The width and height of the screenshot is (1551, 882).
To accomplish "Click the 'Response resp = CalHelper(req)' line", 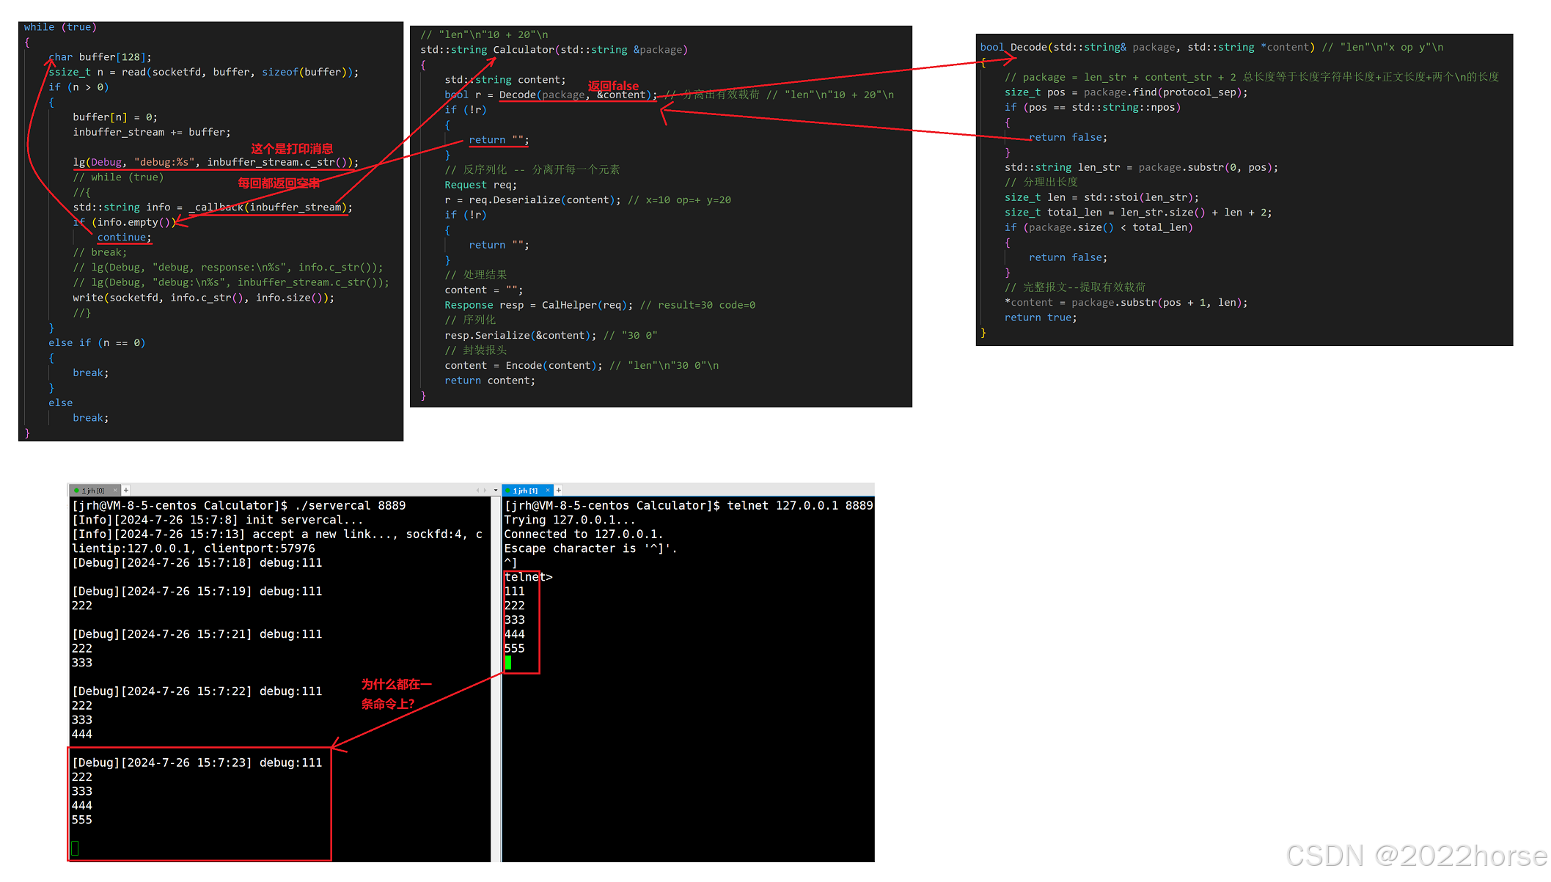I will tap(539, 305).
